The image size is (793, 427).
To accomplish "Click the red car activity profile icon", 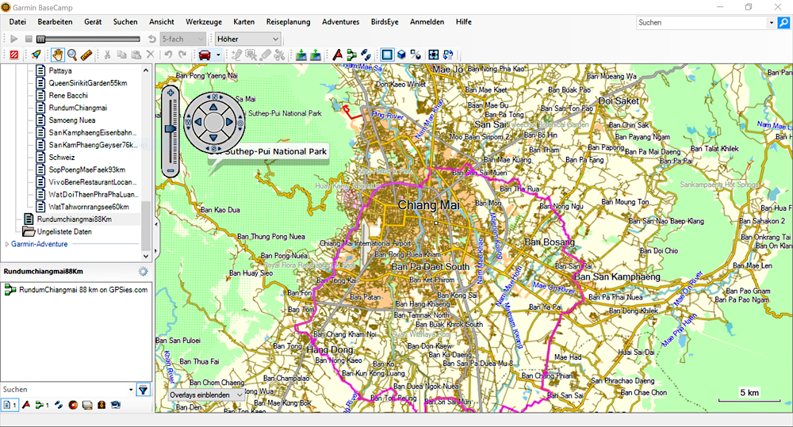I will coord(205,55).
